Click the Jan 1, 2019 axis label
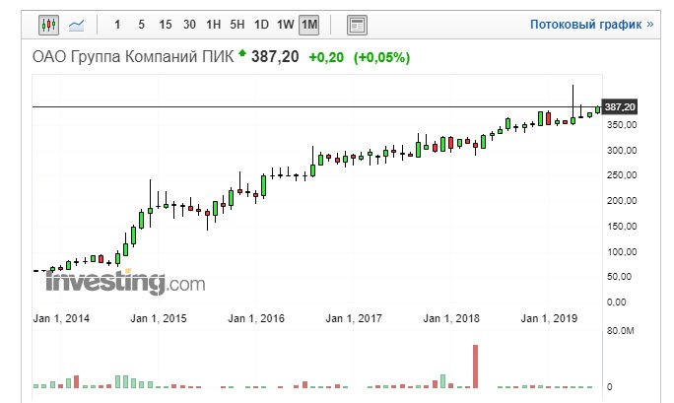This screenshot has height=403, width=674. [x=549, y=318]
